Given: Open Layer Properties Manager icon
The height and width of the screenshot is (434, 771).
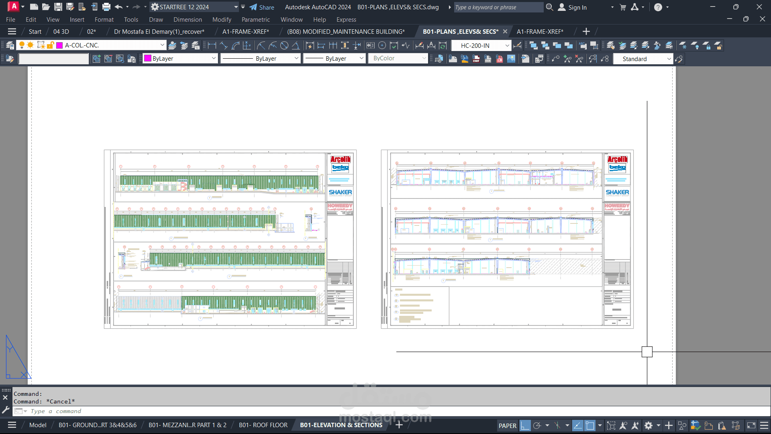Looking at the screenshot, I should point(10,45).
